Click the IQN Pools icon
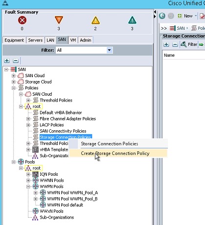 35,174
